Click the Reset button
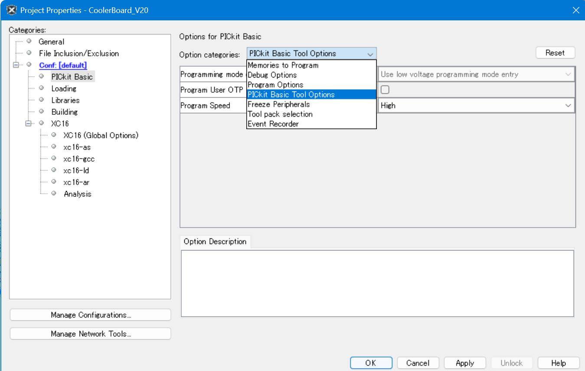Image resolution: width=585 pixels, height=371 pixels. coord(555,53)
